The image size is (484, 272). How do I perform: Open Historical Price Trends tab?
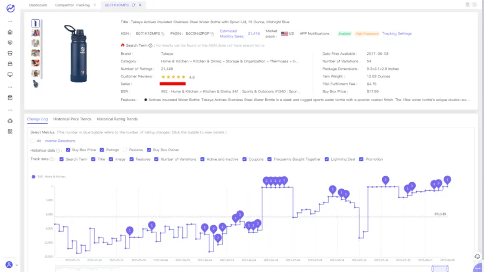72,119
